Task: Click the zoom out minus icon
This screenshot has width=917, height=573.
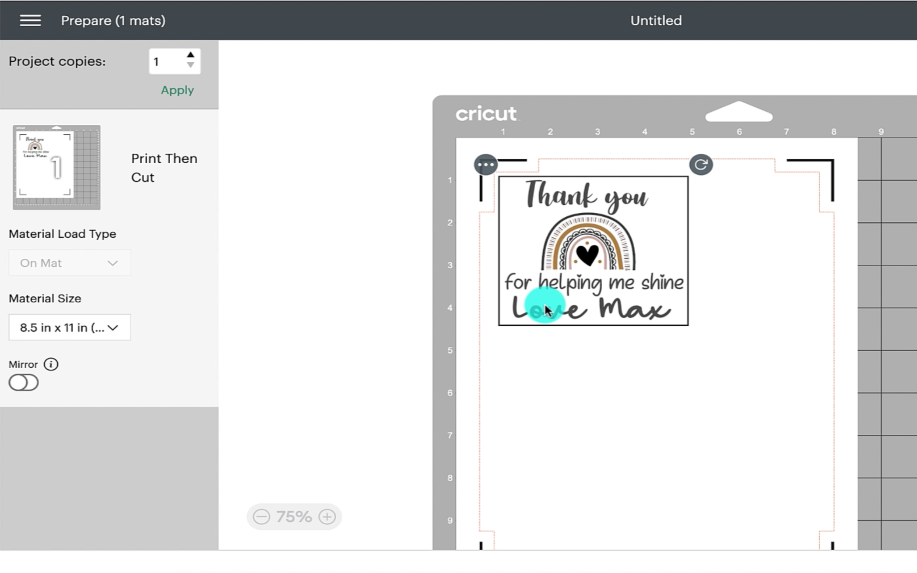Action: [x=261, y=517]
